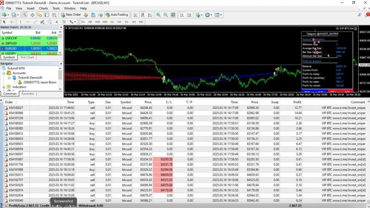This screenshot has width=370, height=208.
Task: Open the Charts menu
Action: pos(43,8)
